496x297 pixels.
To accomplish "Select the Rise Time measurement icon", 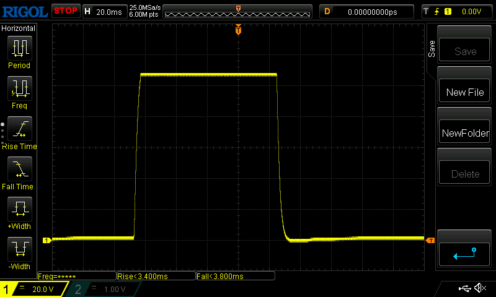I will [x=20, y=129].
